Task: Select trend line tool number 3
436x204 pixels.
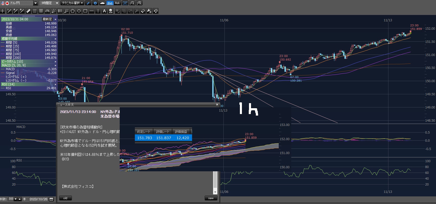Action: [x=22, y=11]
